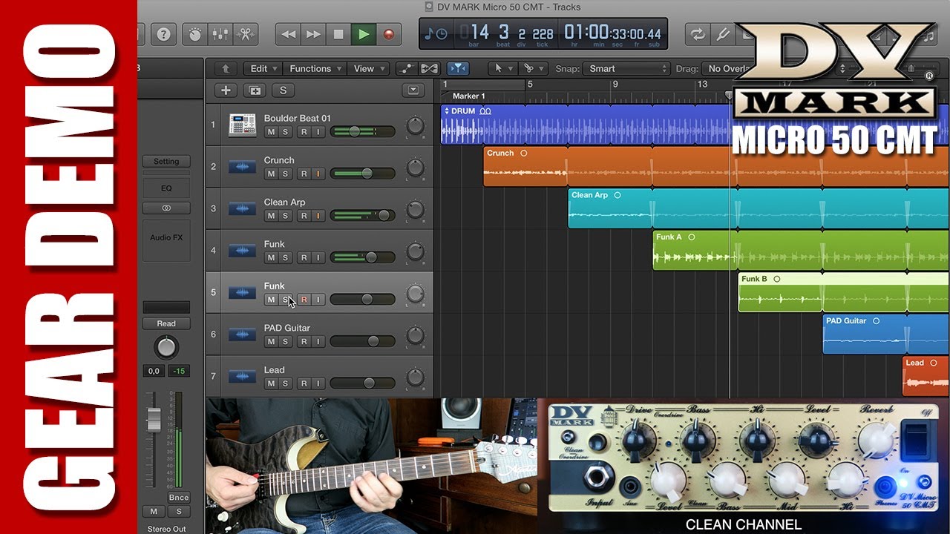Click the waveform icon on Clean Arp track
Viewport: 950px width, 534px height.
242,209
